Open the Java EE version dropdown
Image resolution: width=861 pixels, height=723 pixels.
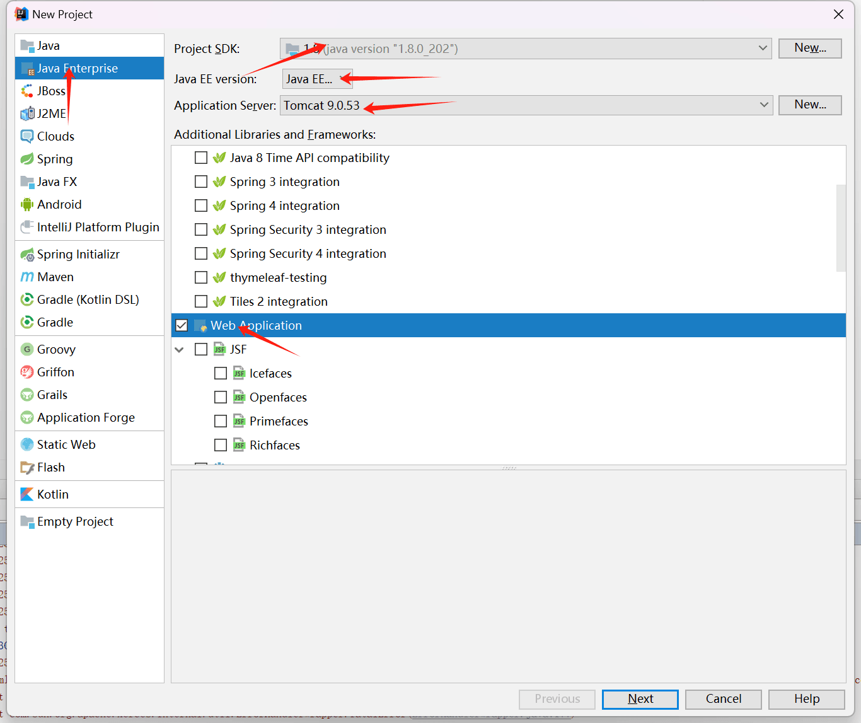tap(317, 79)
